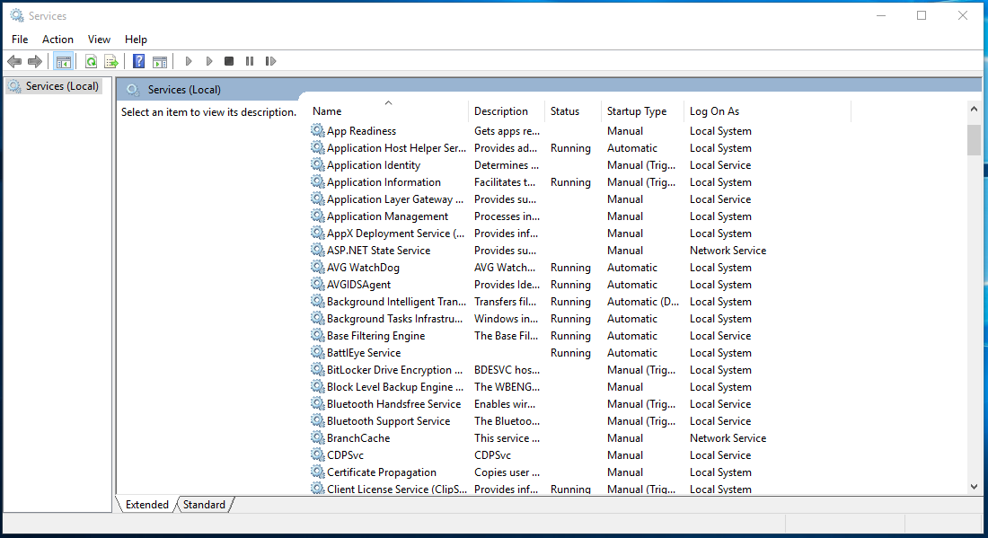Sort by the Description column header
Image resolution: width=988 pixels, height=538 pixels.
coord(507,110)
